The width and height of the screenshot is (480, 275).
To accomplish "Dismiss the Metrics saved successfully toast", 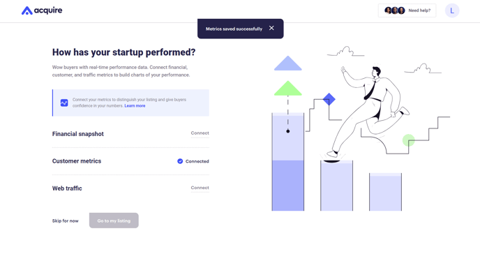I will [271, 28].
